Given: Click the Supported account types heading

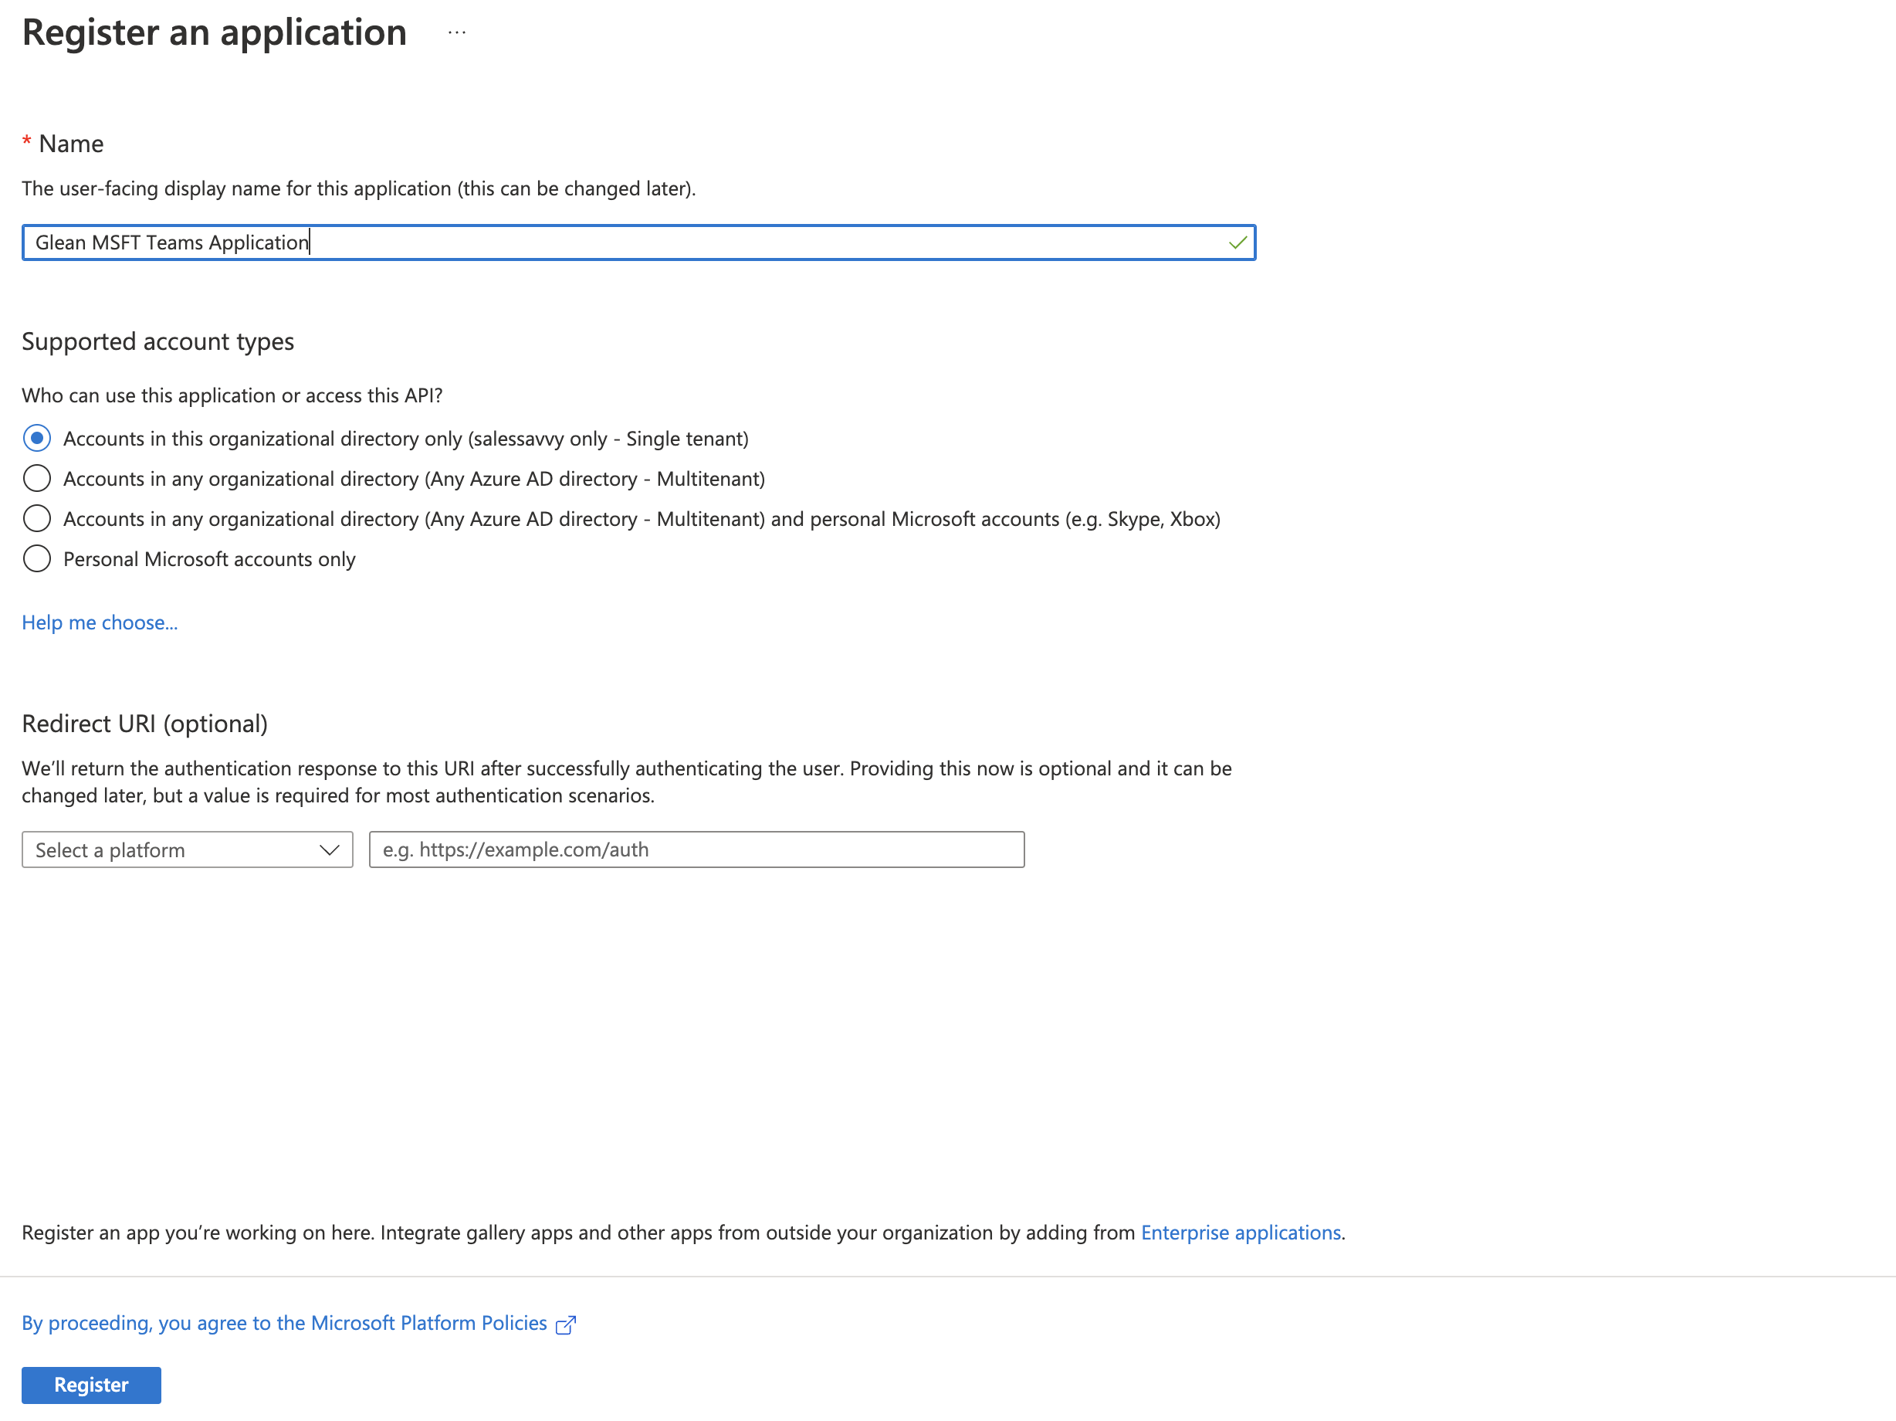Looking at the screenshot, I should tap(157, 341).
